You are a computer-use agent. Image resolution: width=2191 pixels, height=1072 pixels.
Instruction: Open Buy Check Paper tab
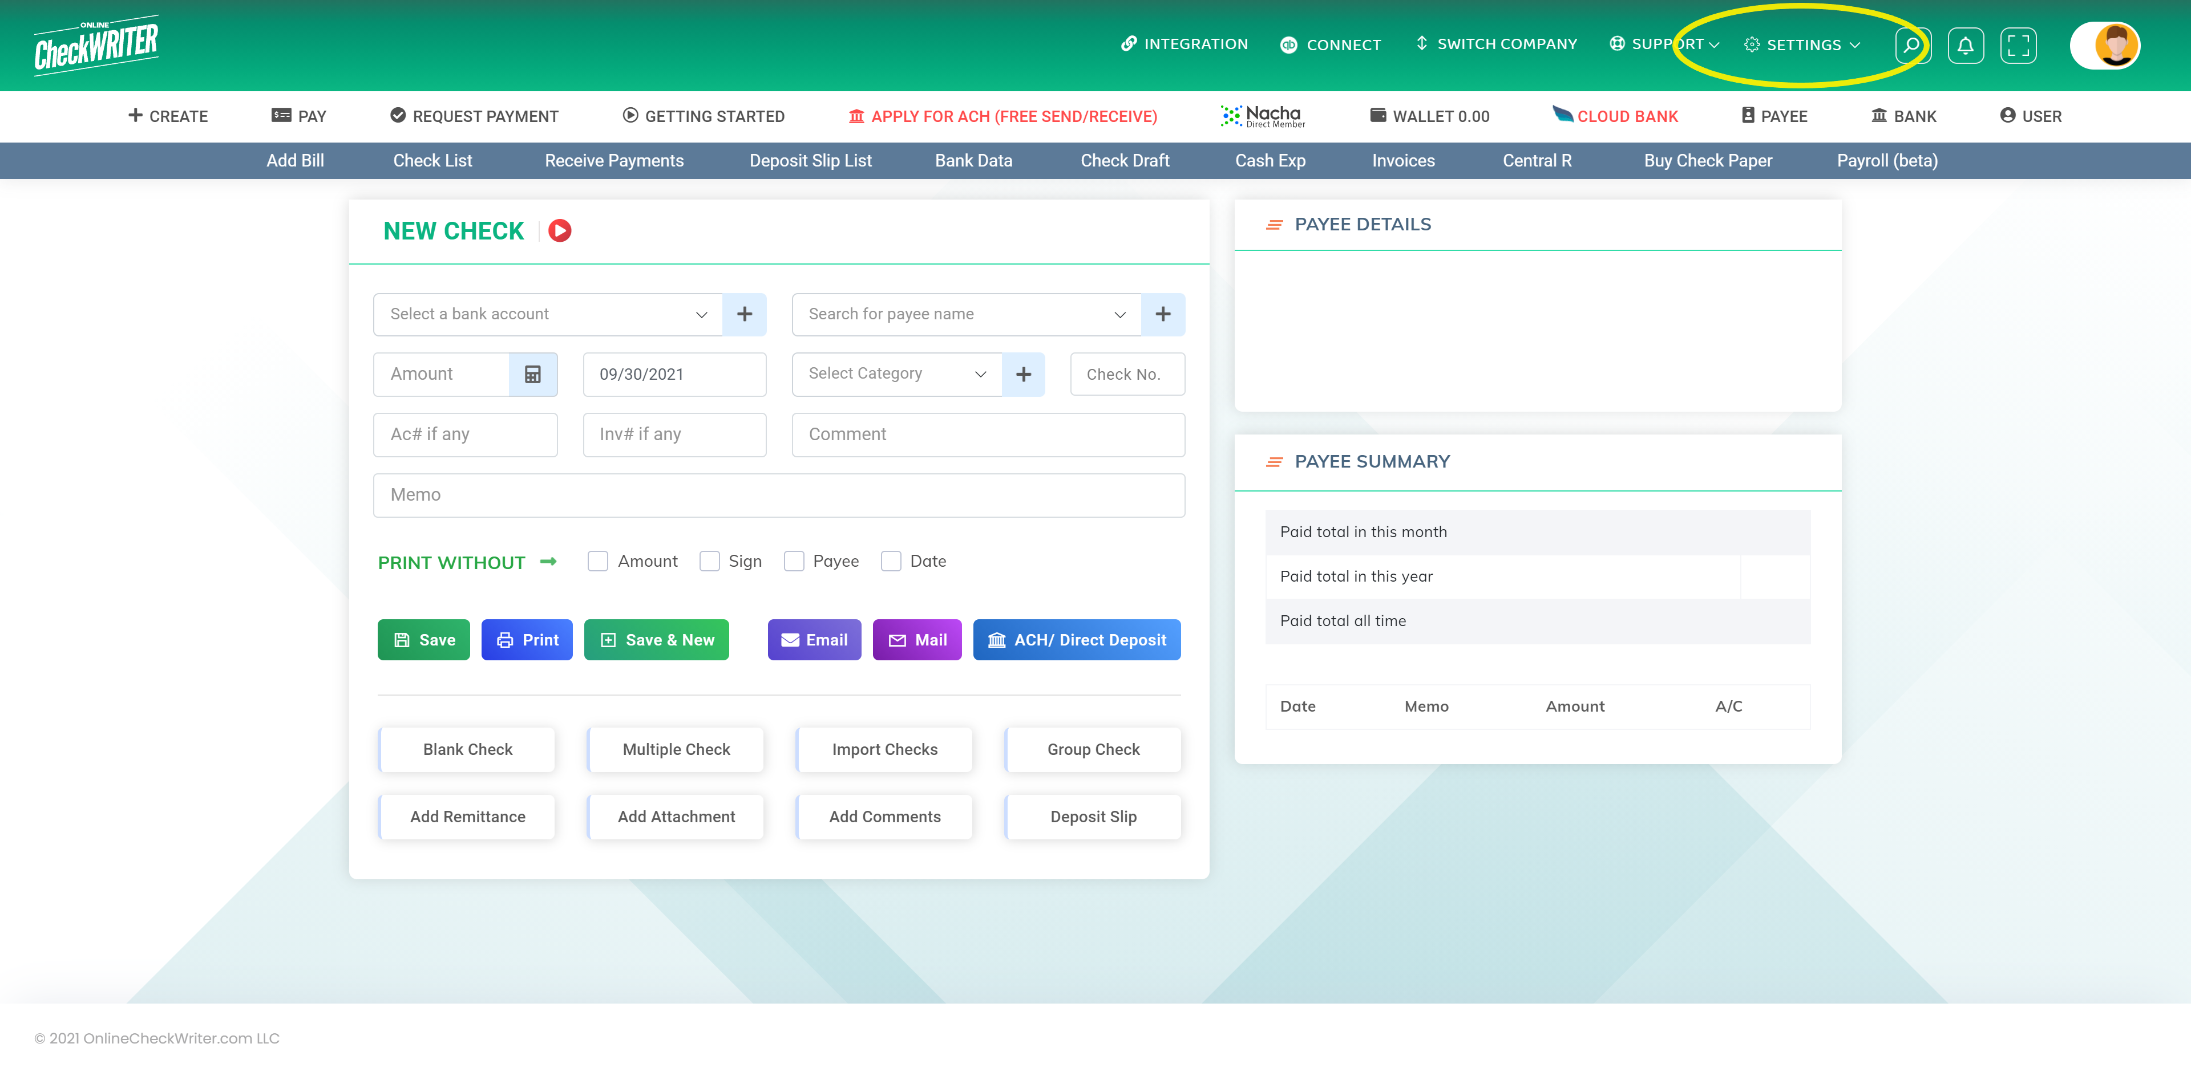click(1708, 161)
